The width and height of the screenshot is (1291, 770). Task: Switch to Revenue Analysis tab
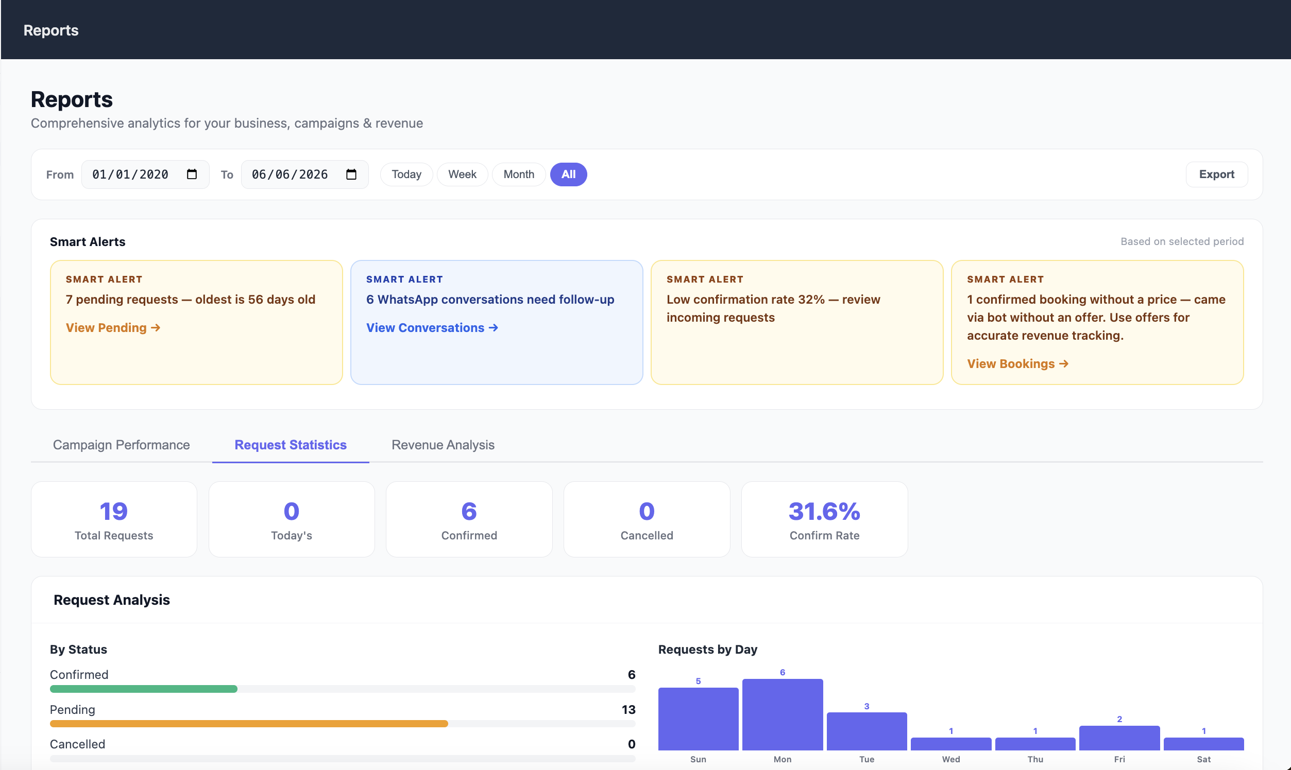pos(443,445)
